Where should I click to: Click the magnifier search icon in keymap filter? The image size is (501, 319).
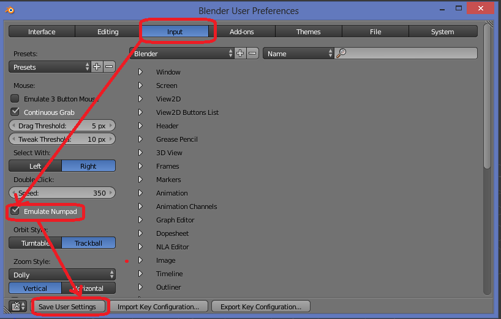pos(341,53)
